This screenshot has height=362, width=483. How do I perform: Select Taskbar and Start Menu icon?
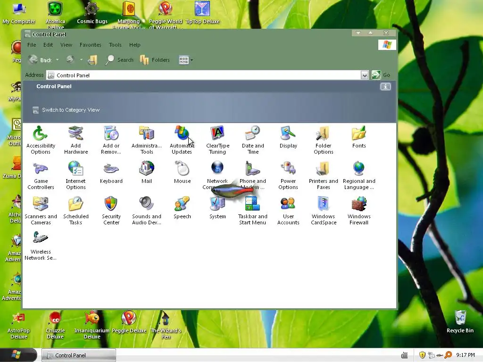point(253,211)
